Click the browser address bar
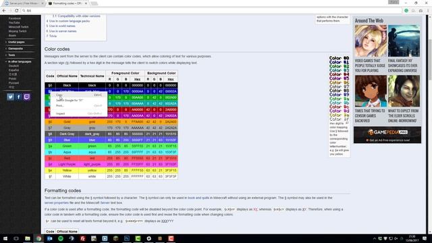432x243 pixels. pos(212,11)
